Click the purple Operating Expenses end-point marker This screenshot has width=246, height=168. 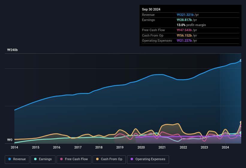tap(241, 135)
